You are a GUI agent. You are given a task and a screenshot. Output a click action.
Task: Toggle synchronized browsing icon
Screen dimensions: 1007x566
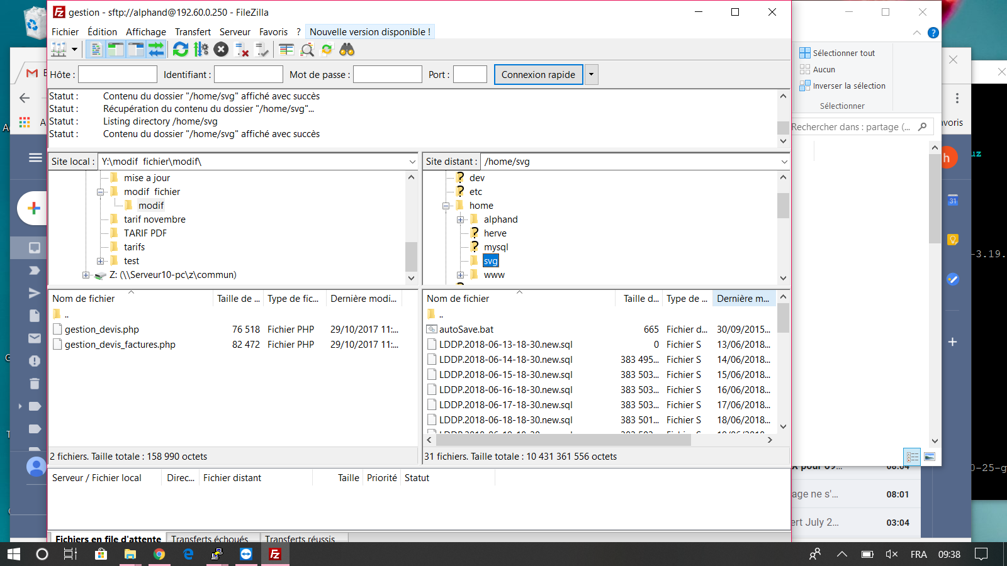tap(327, 49)
